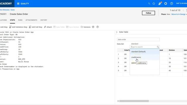
Task: Click the run play icon in toolbar
Action: 93,27
